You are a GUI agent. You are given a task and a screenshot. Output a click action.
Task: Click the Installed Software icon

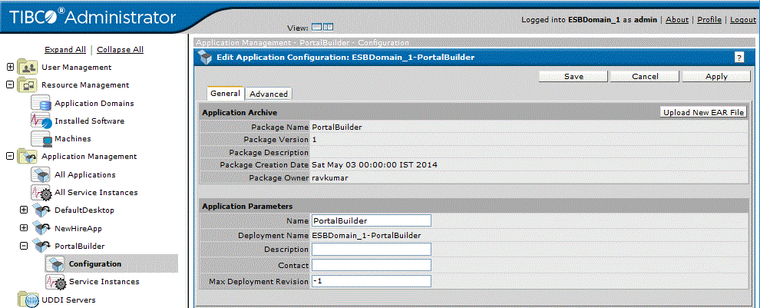(41, 121)
